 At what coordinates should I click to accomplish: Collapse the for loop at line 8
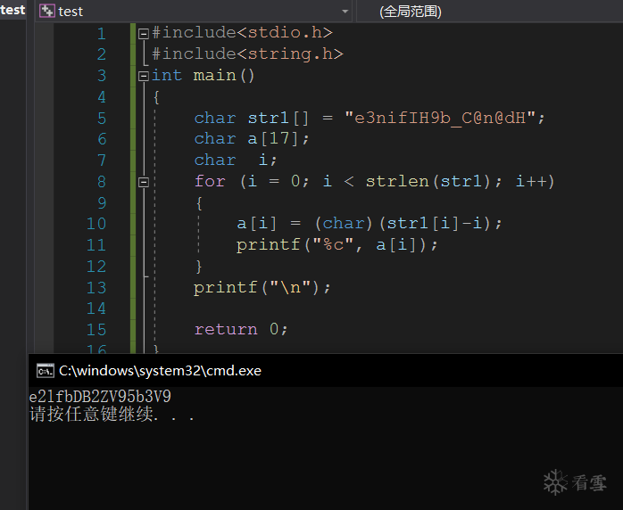(143, 182)
